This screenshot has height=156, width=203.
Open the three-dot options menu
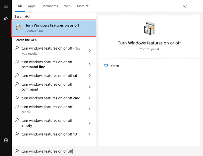click(195, 6)
